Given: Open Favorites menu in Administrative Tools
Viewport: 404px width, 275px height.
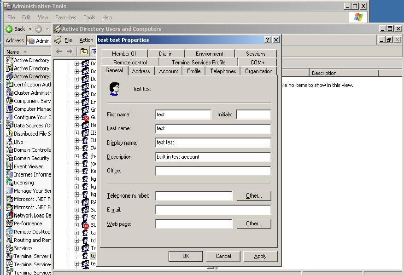Looking at the screenshot, I should (x=66, y=17).
